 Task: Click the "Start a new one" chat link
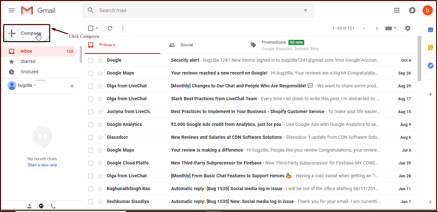[x=42, y=165]
